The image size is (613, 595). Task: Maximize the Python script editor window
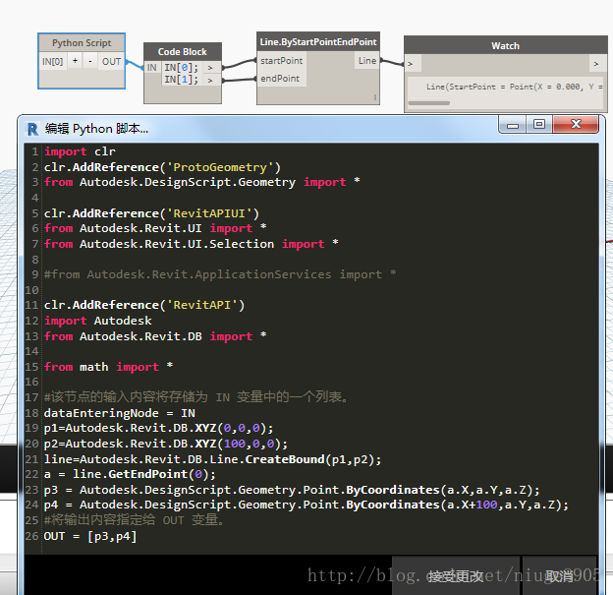pyautogui.click(x=539, y=124)
